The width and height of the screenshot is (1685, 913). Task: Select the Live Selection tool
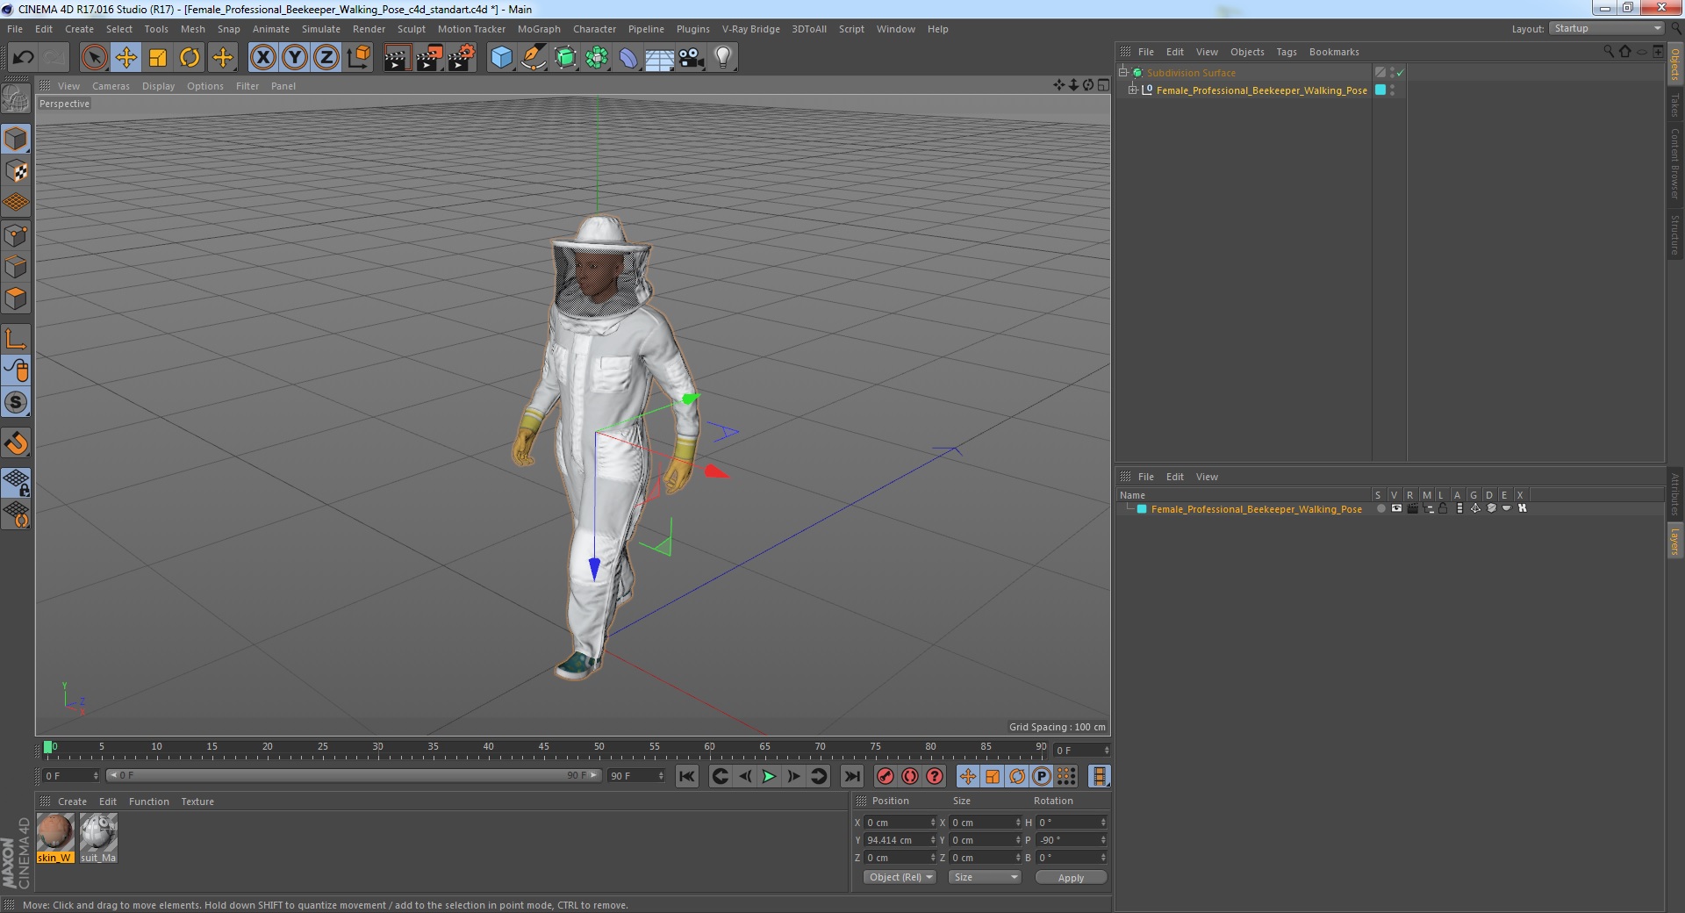coord(94,58)
